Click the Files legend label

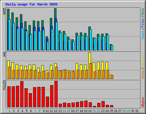(143, 23)
